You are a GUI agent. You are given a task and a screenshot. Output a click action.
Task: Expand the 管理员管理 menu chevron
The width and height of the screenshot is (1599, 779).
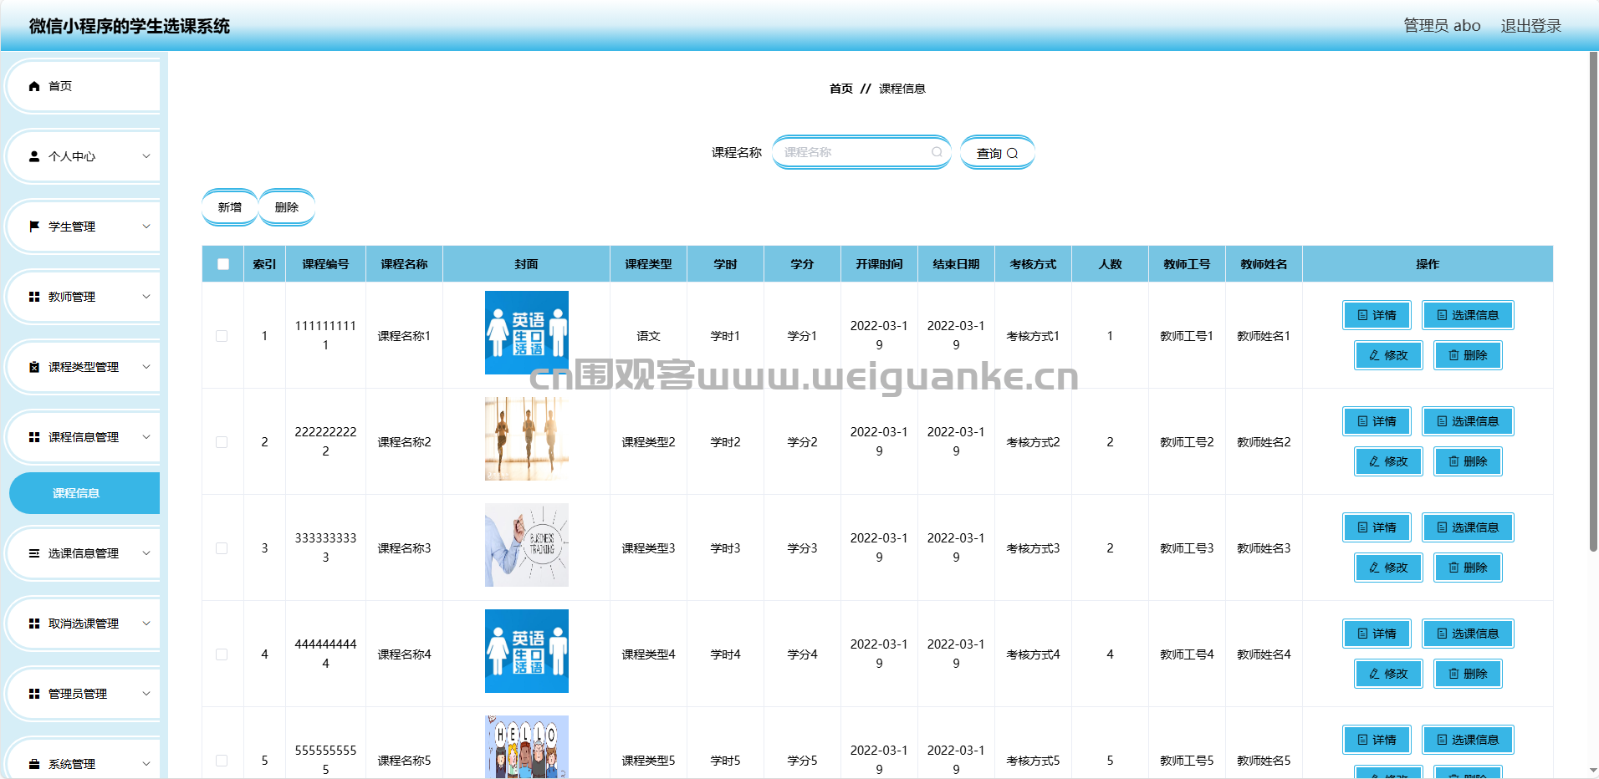[x=146, y=694]
